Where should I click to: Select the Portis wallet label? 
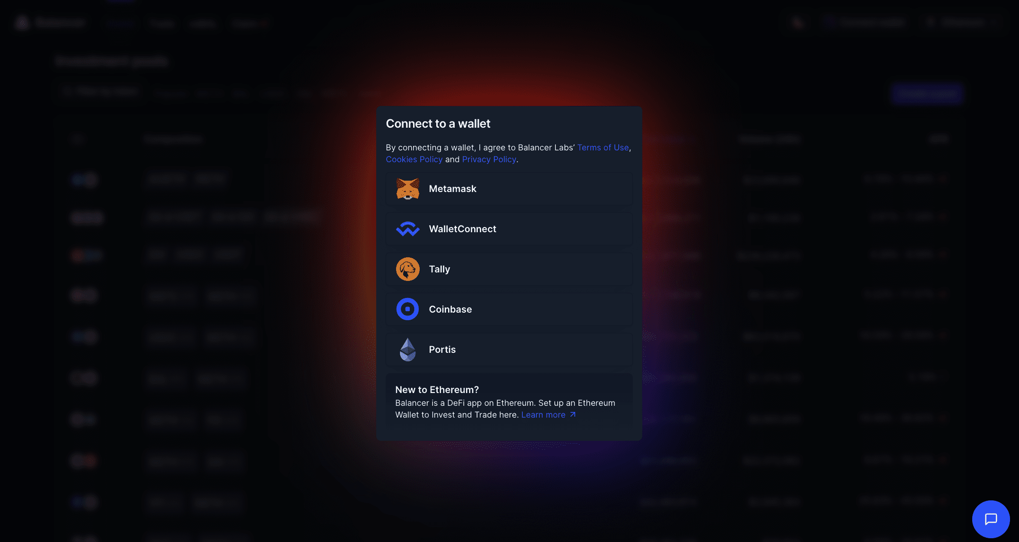tap(442, 350)
